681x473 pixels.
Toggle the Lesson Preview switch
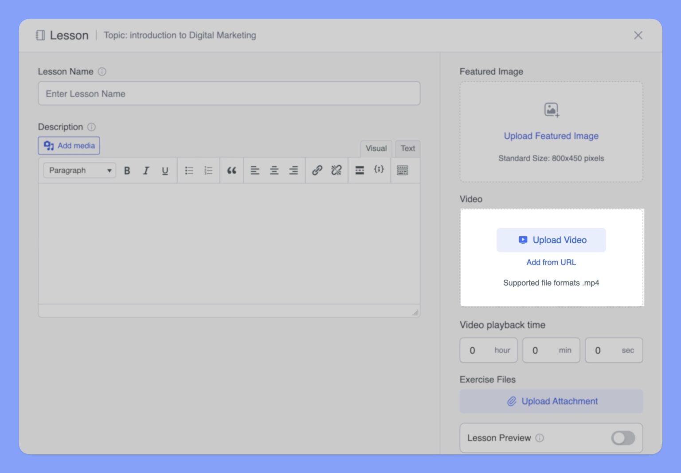622,438
